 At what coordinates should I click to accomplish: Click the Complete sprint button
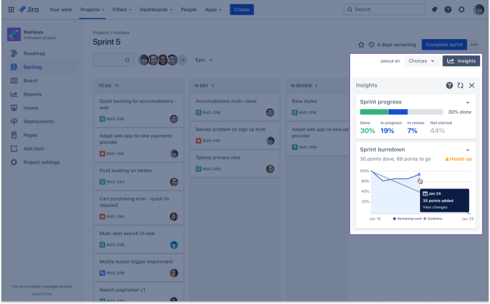coord(444,45)
